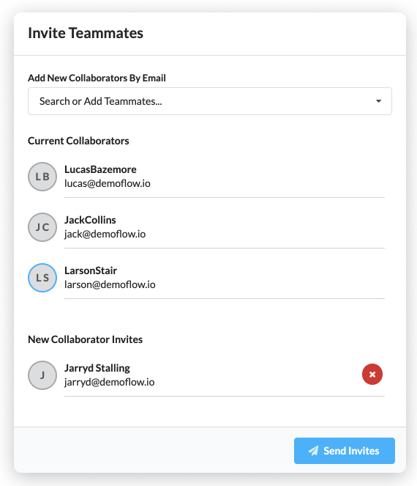Click larson@demoflow.io email address
This screenshot has width=417, height=486.
pyautogui.click(x=110, y=284)
